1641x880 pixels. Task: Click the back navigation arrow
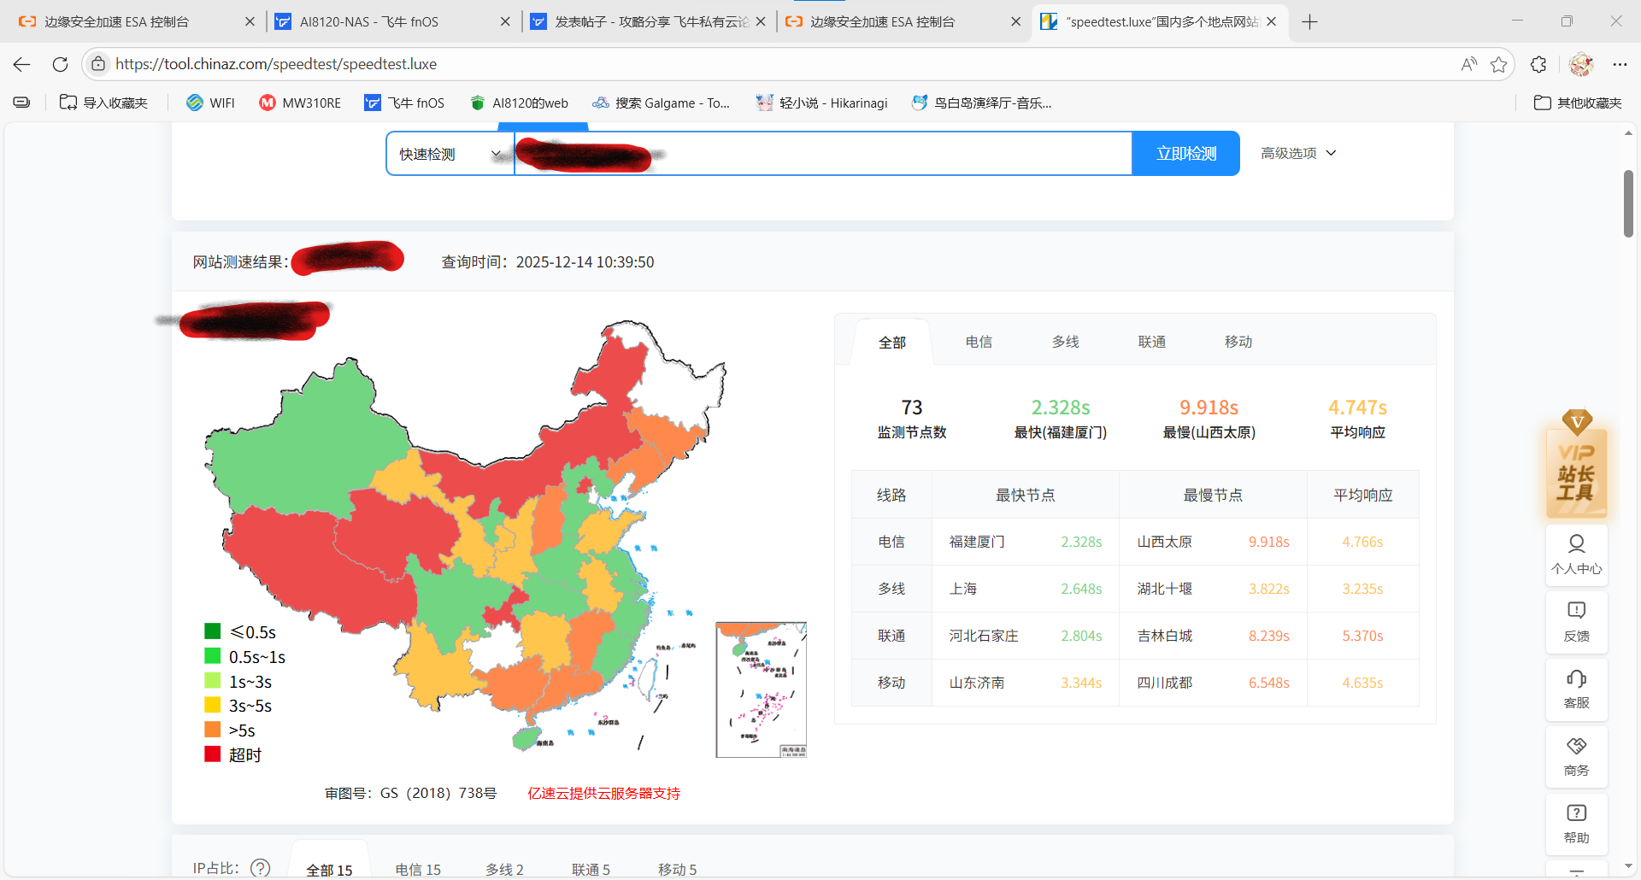(22, 64)
